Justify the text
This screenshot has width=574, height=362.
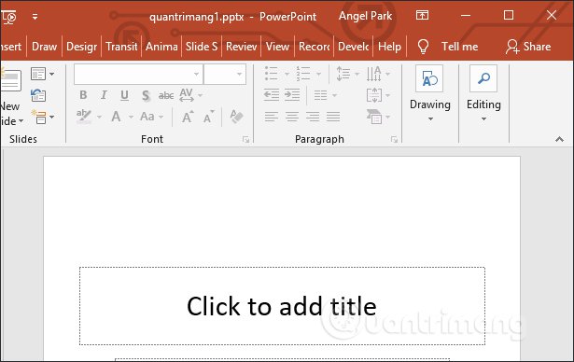(x=333, y=117)
